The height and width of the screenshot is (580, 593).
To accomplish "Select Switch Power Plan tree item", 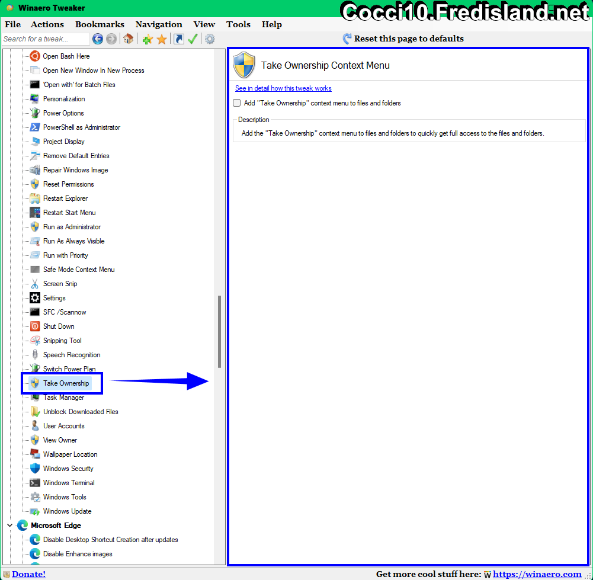I will click(x=69, y=368).
